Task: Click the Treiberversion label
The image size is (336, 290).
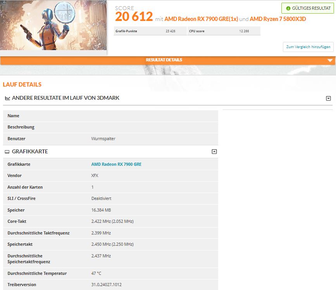Action: point(22,285)
